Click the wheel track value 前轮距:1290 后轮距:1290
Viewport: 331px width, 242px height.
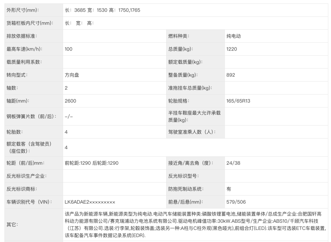coord(91,163)
